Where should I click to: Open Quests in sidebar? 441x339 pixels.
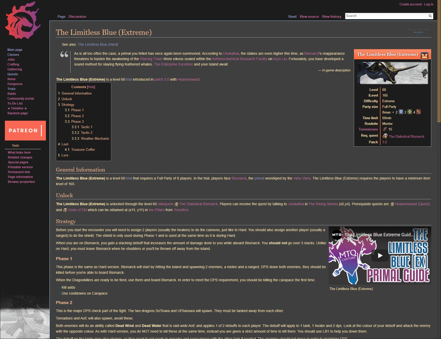point(13,74)
